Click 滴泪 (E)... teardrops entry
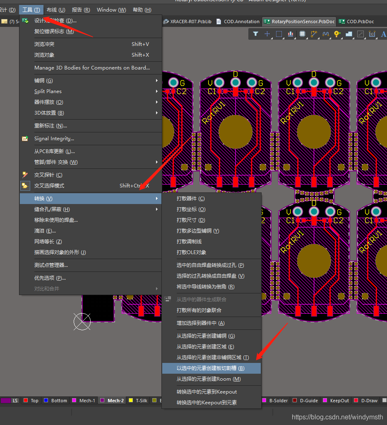This screenshot has height=425, width=387. (91, 231)
